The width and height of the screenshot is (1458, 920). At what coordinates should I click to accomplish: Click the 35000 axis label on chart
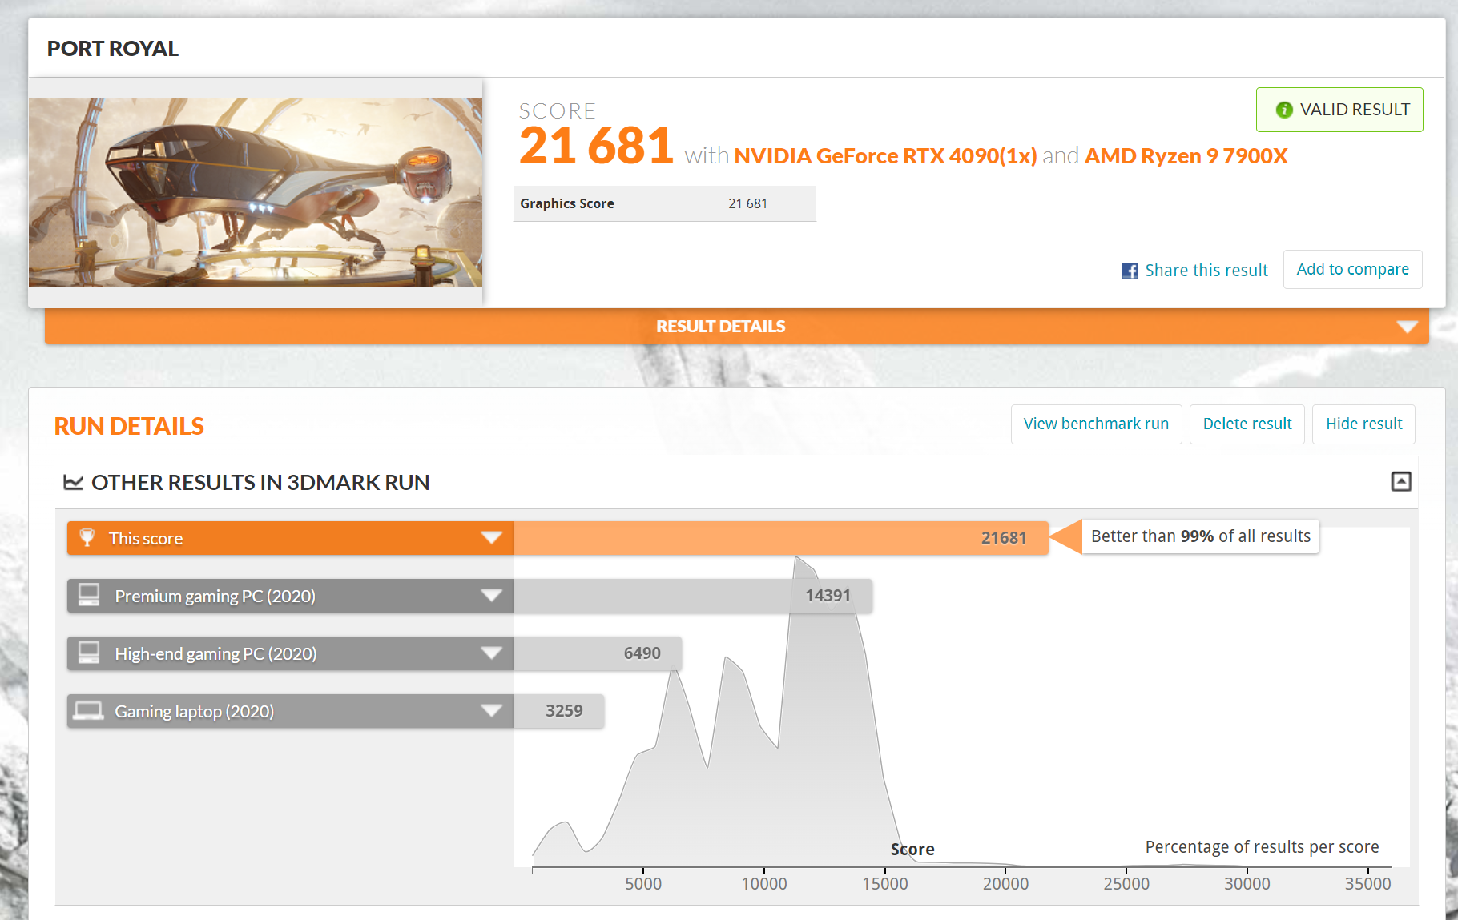point(1367,884)
